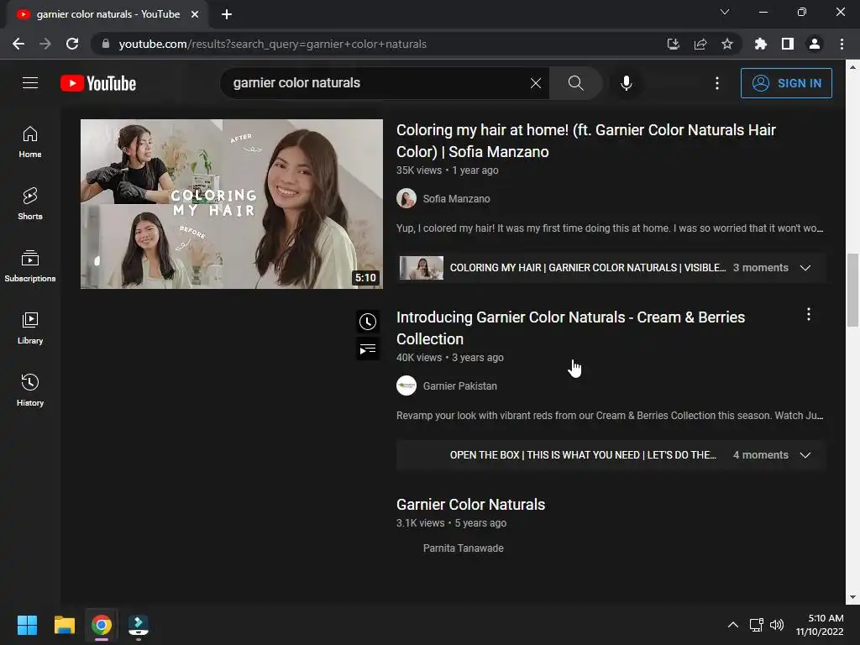Open 'Introducing Garnier Color Naturals' video title

[x=570, y=328]
